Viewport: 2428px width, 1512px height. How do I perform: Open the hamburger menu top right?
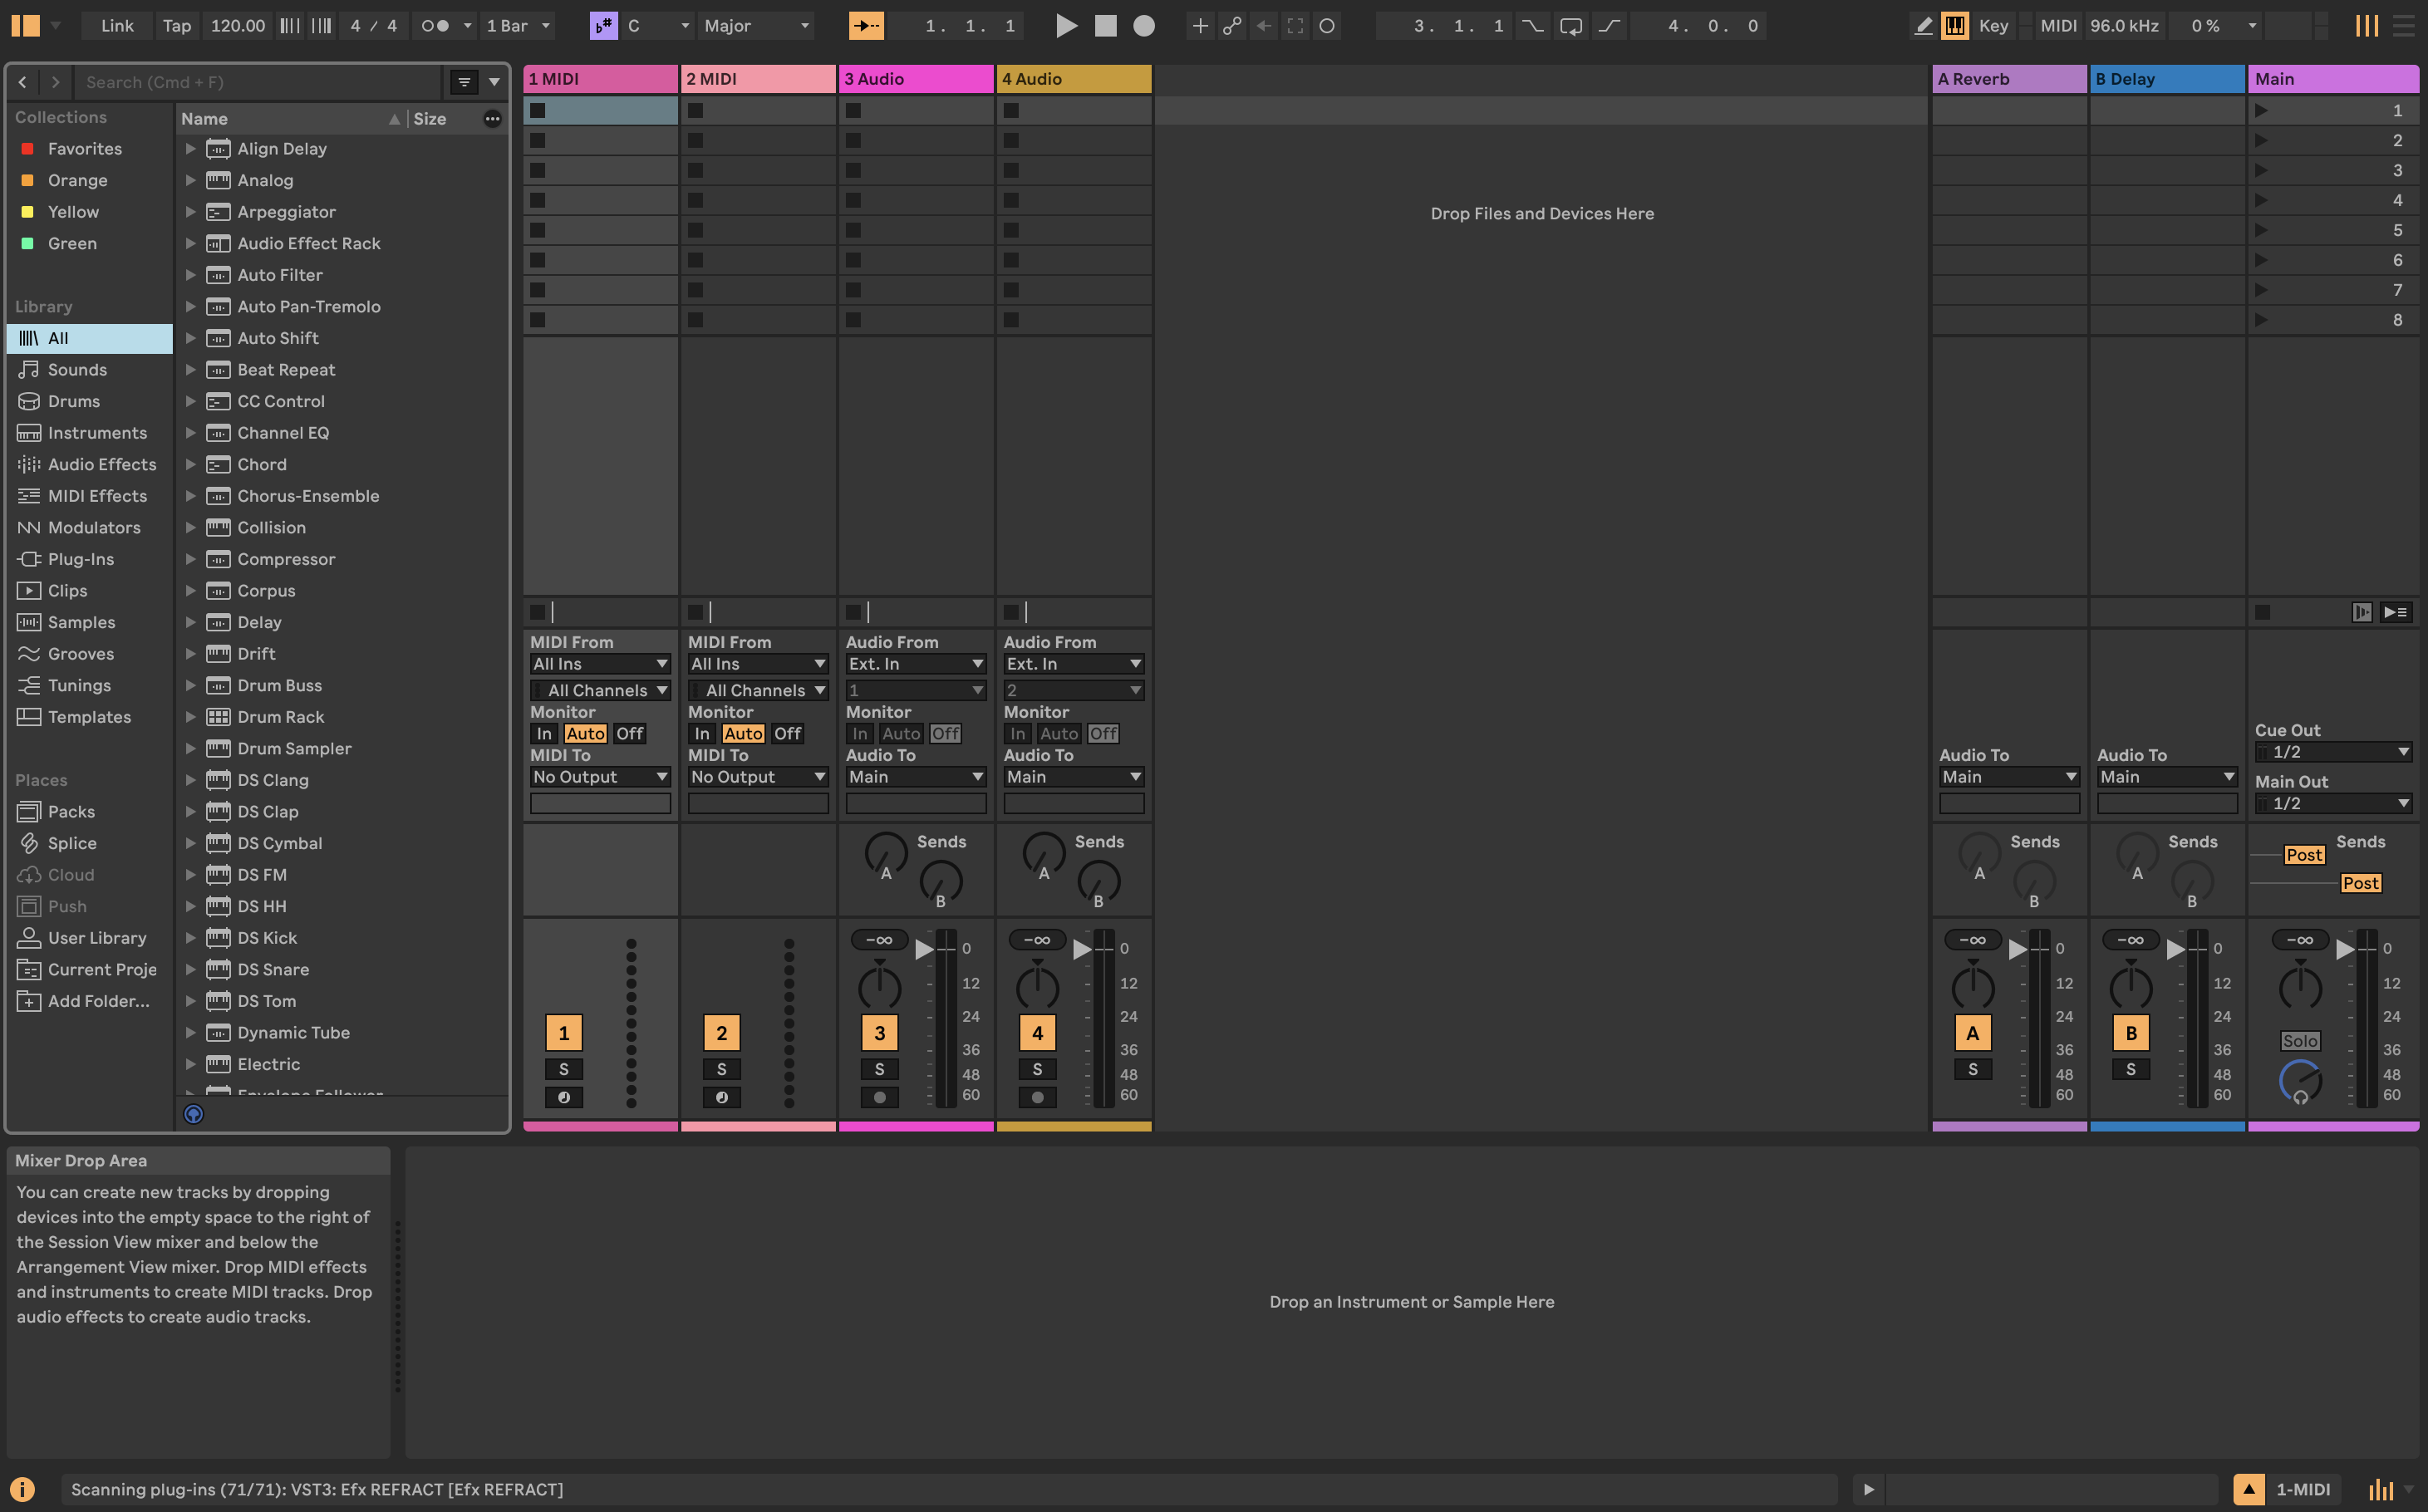(2404, 26)
